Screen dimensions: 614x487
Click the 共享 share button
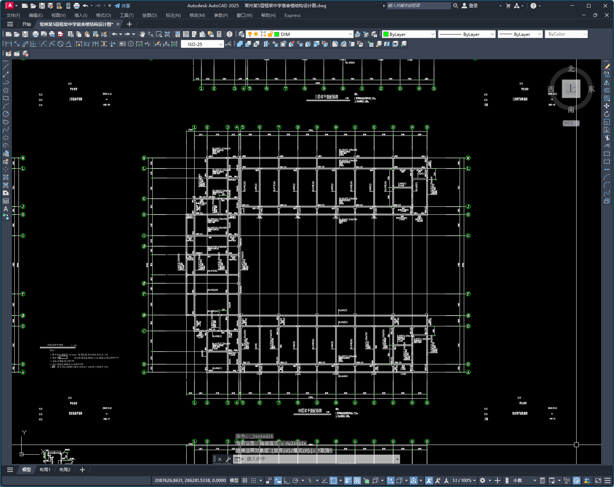pos(122,6)
